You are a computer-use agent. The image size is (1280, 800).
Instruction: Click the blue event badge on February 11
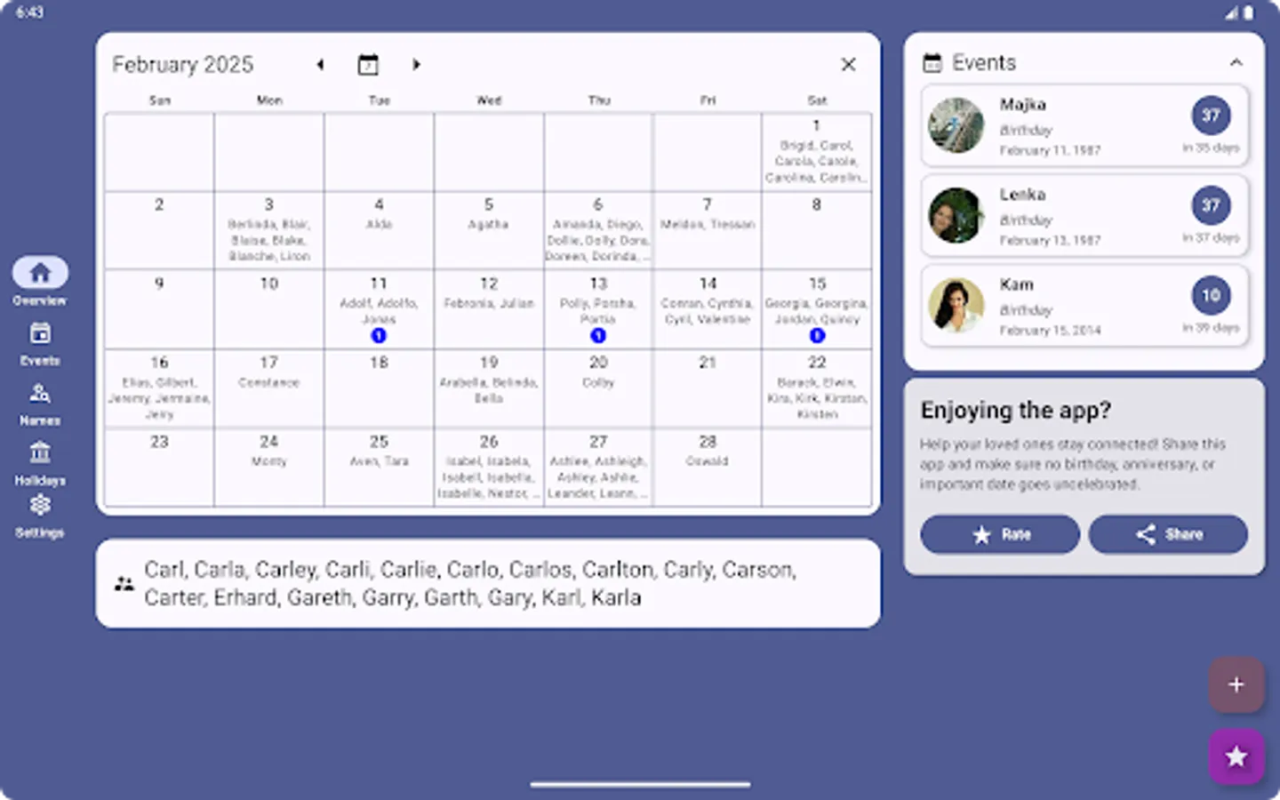pyautogui.click(x=379, y=335)
